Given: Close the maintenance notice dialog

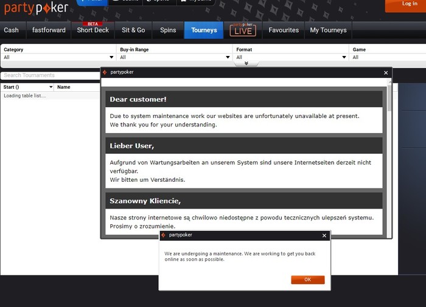Looking at the screenshot, I should pyautogui.click(x=386, y=73).
